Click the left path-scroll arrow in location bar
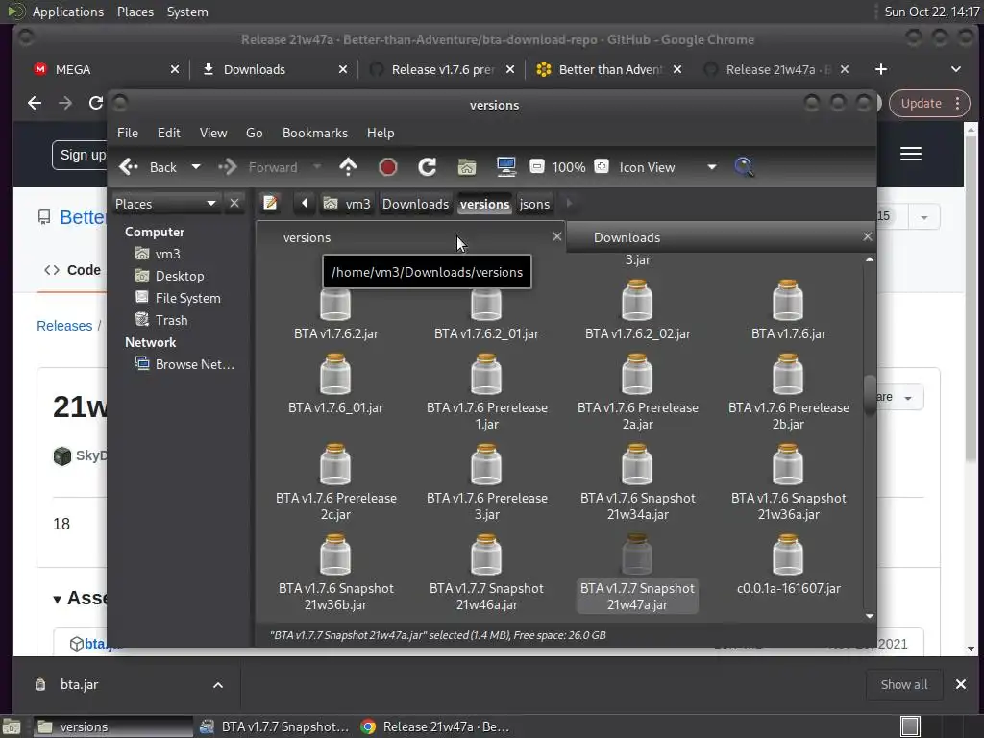The height and width of the screenshot is (738, 984). (305, 204)
